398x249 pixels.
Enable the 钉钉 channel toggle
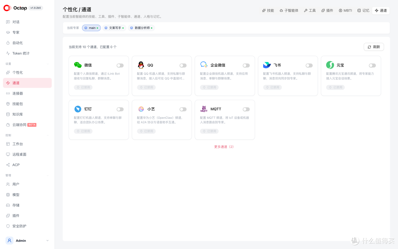(x=120, y=109)
